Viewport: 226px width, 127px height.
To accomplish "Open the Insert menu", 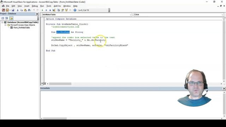I will (x=27, y=6).
